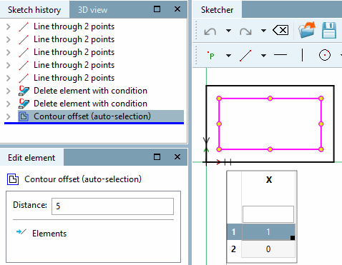
Task: Click the Redo arrow icon
Action: tap(245, 31)
